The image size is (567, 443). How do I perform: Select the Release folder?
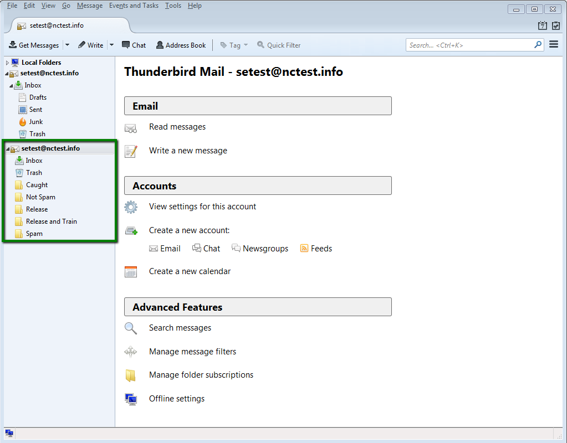[37, 209]
